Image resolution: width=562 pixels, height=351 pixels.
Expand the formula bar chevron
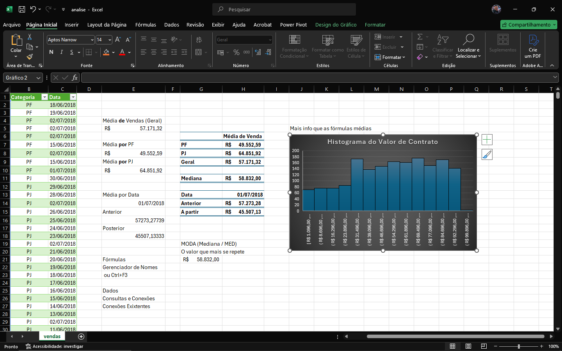(555, 77)
